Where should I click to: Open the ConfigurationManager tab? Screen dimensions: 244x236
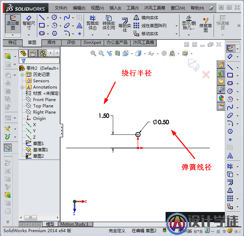point(42,53)
